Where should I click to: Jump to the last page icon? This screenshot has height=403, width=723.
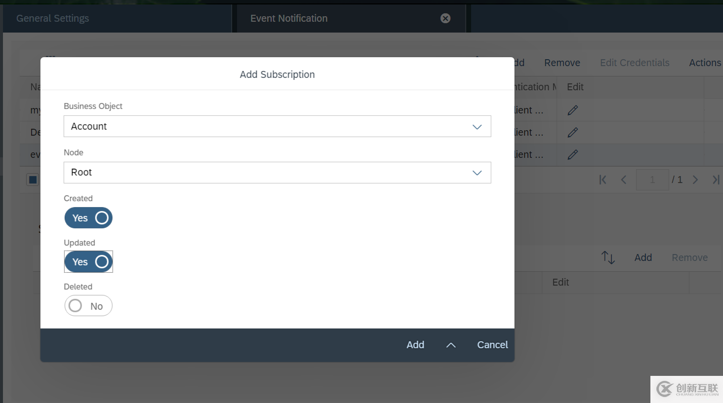pyautogui.click(x=716, y=180)
